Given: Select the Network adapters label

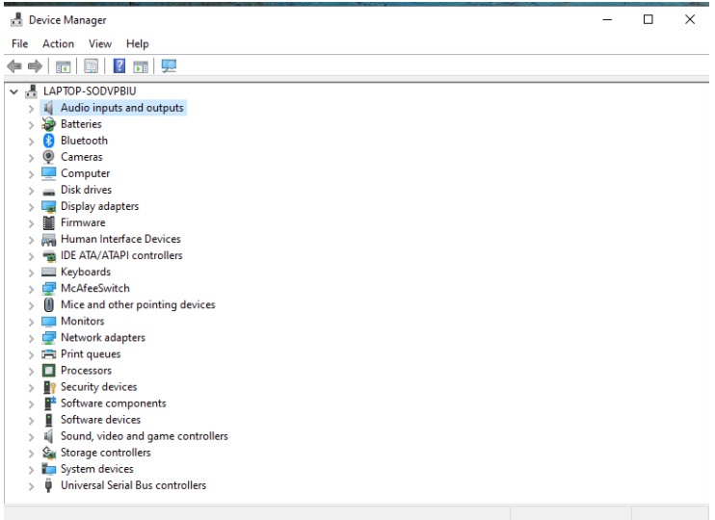Looking at the screenshot, I should coord(103,338).
